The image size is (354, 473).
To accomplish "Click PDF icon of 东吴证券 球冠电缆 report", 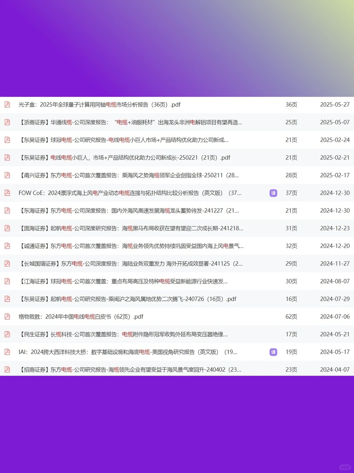I will pyautogui.click(x=7, y=140).
